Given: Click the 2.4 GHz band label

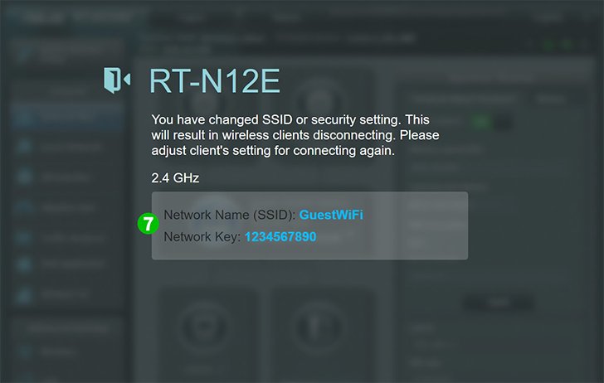Looking at the screenshot, I should click(x=175, y=178).
